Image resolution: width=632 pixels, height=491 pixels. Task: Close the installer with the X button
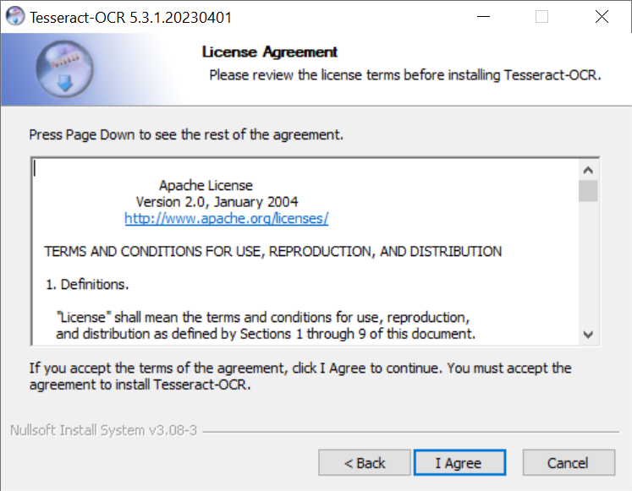pyautogui.click(x=602, y=17)
